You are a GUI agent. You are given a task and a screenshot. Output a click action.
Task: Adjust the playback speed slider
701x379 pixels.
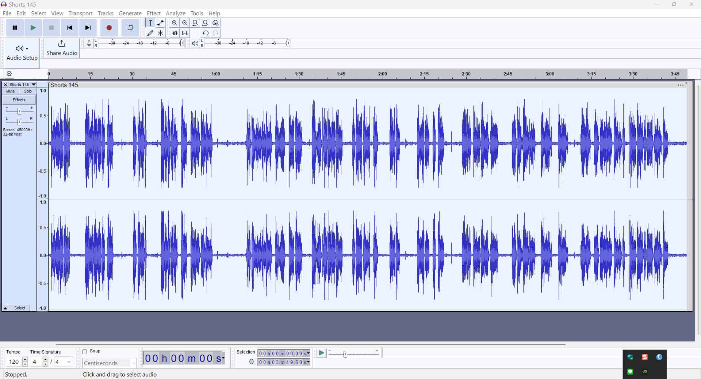click(345, 353)
